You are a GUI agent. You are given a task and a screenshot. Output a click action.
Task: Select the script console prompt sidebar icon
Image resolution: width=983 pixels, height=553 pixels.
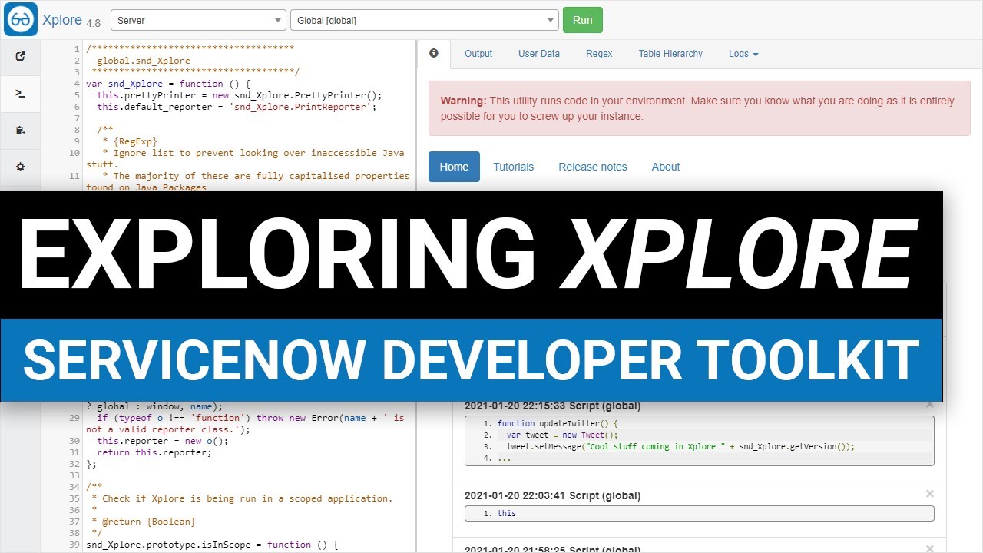(x=21, y=94)
